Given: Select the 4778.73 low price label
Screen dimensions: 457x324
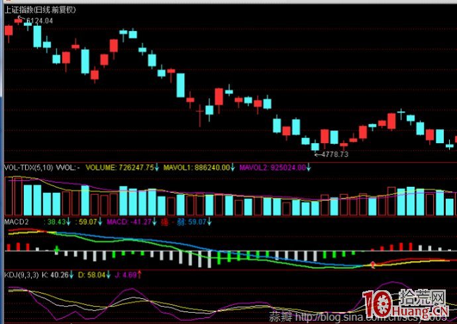Looking at the screenshot, I should (x=335, y=154).
